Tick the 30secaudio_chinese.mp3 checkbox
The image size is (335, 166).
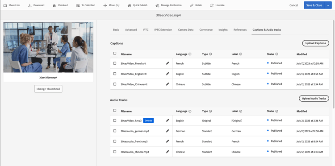click(115, 152)
